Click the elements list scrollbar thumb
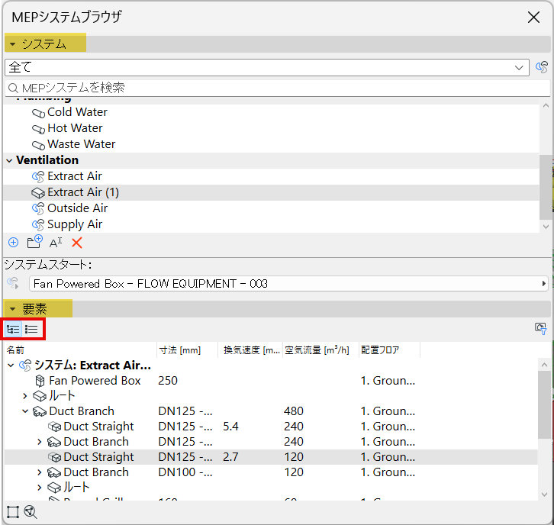The image size is (554, 525). pyautogui.click(x=544, y=405)
